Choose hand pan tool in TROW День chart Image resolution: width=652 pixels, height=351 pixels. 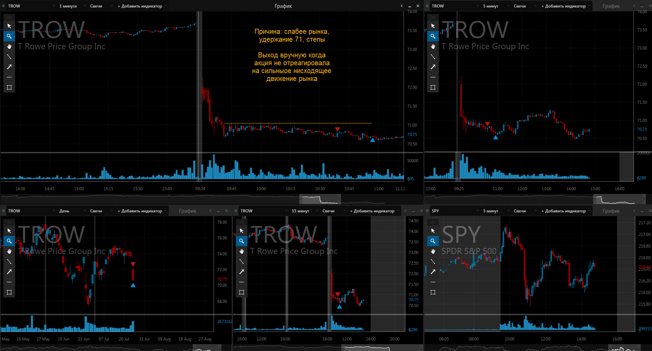click(x=9, y=251)
